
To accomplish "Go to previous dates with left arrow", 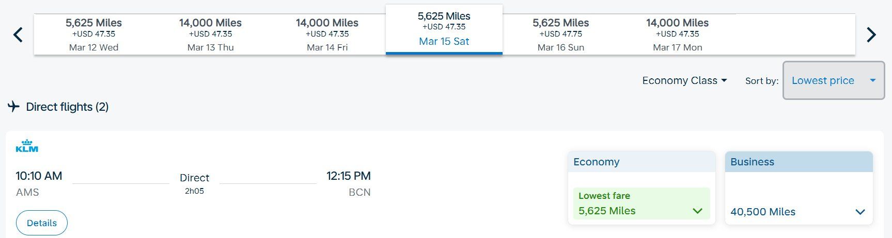I will (x=18, y=35).
